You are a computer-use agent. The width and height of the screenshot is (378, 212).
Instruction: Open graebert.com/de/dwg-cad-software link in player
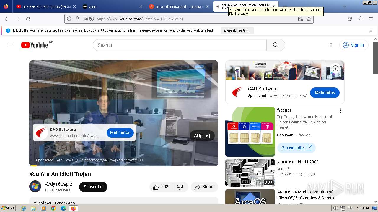pos(112,160)
